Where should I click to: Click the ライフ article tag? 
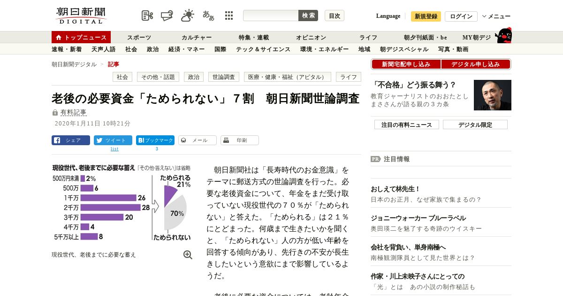coord(349,77)
